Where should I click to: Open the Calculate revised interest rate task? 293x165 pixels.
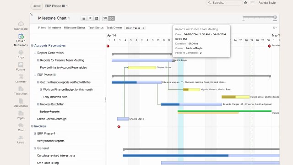pyautogui.click(x=56, y=156)
